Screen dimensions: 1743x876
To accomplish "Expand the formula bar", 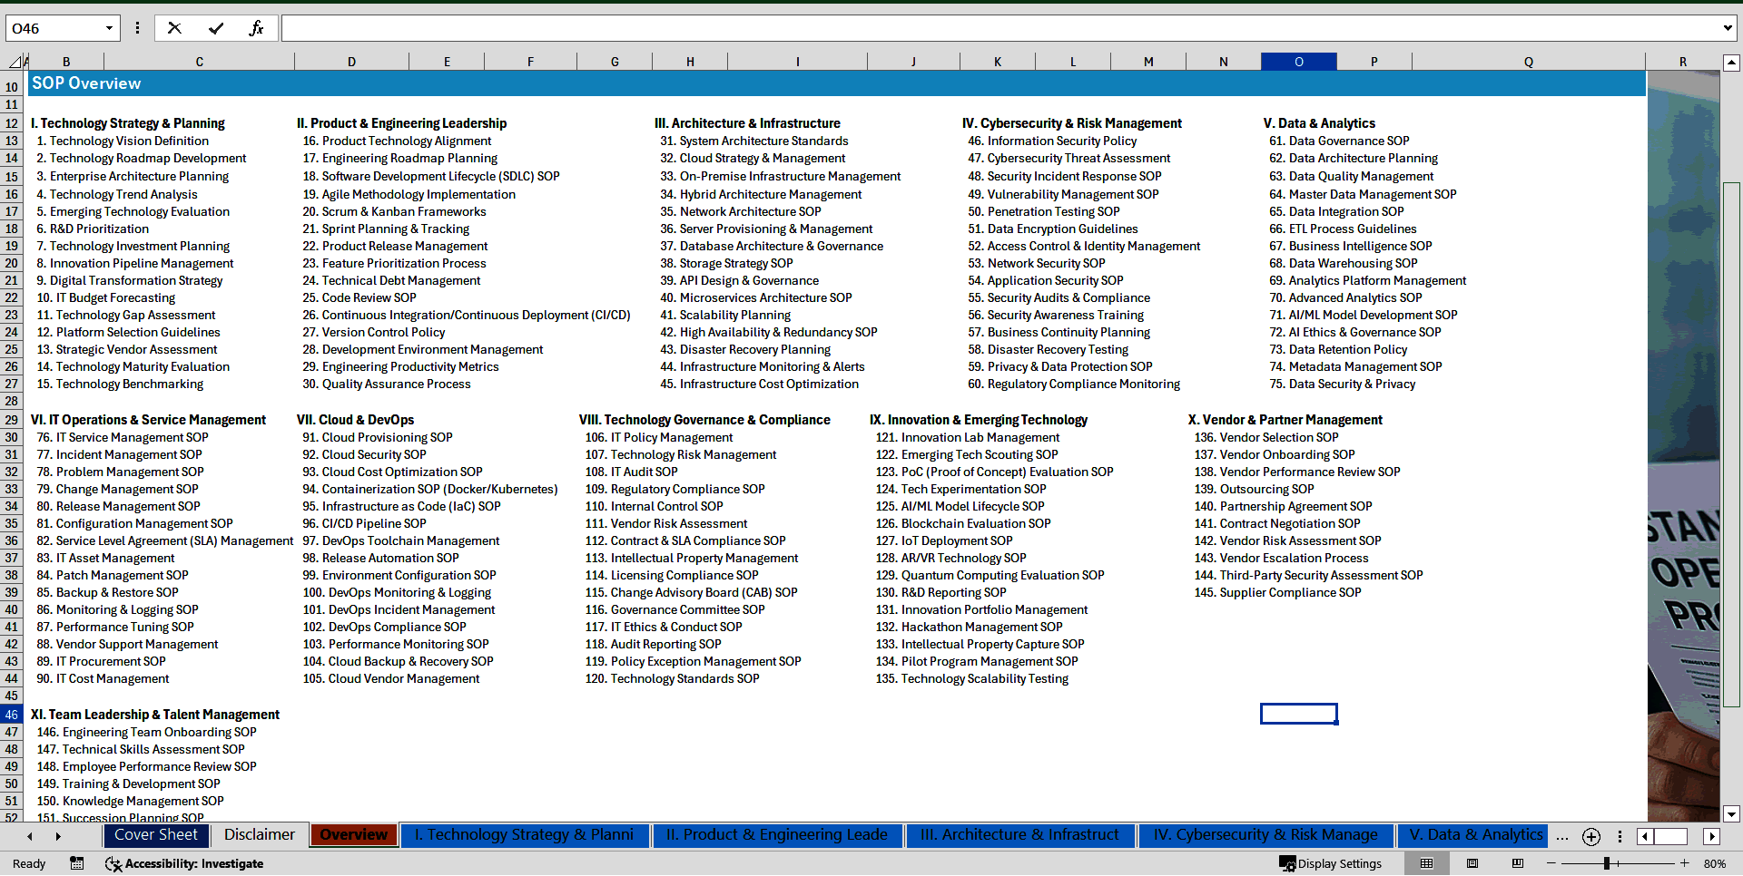I will click(1727, 28).
